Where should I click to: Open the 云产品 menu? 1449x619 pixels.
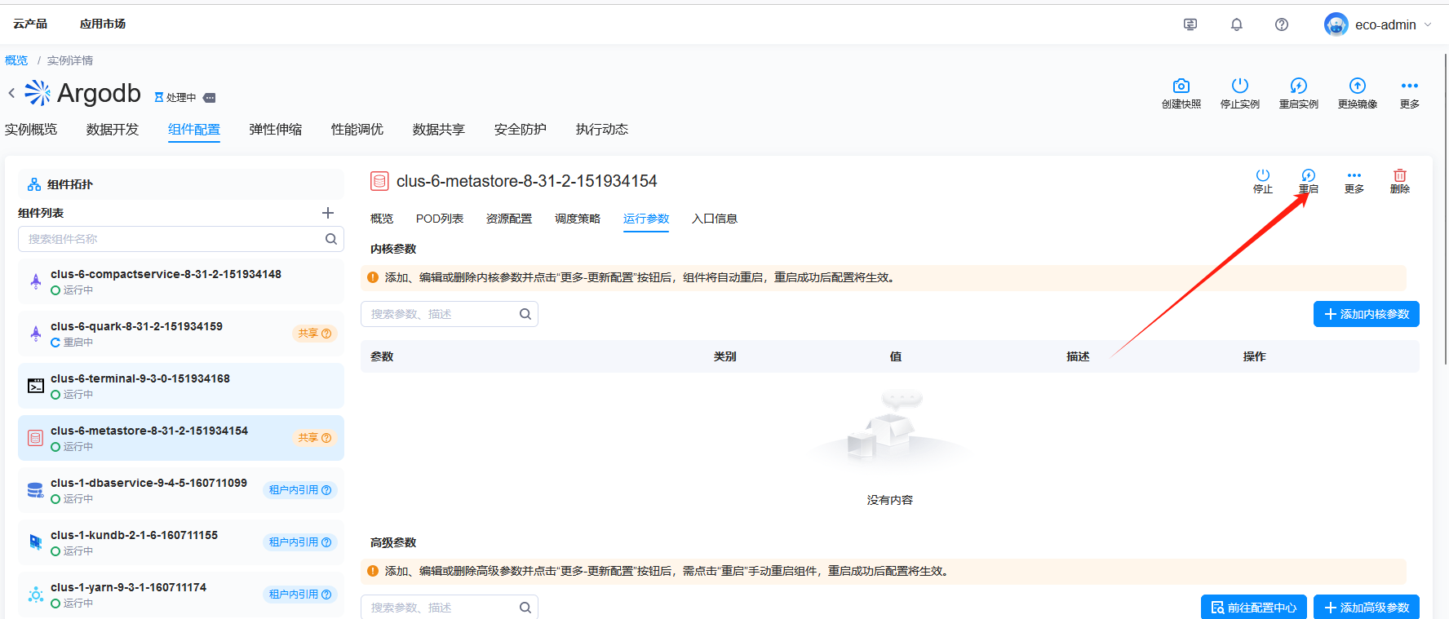[30, 24]
